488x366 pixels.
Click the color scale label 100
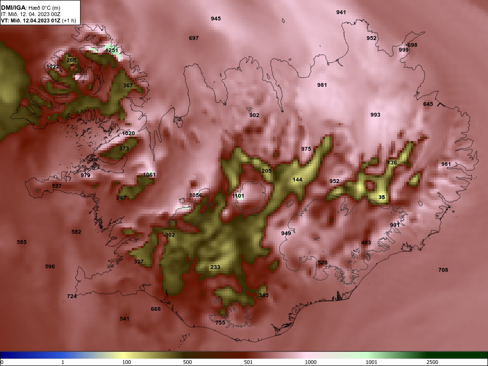pos(126,362)
